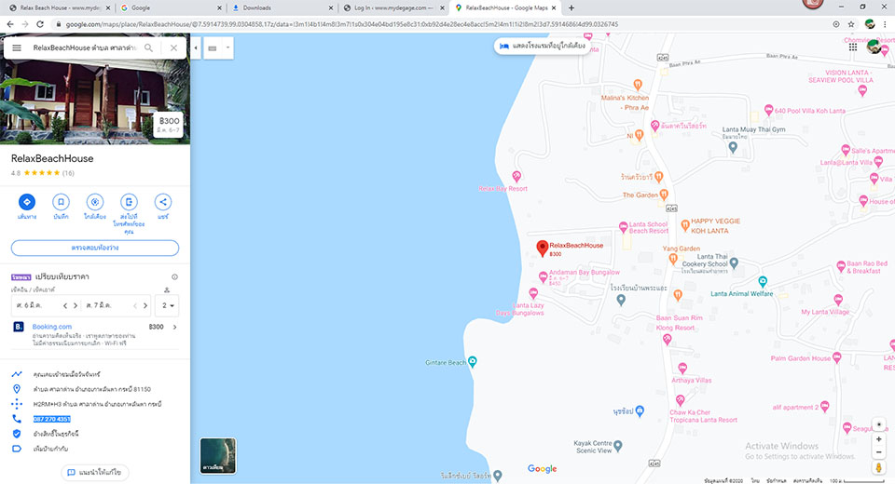Clear the RelaxBeachHouse search with the X
The height and width of the screenshot is (484, 895).
[173, 47]
